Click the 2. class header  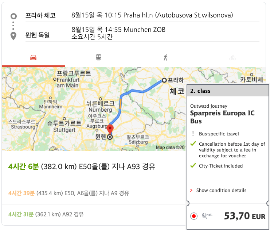[x=228, y=91]
